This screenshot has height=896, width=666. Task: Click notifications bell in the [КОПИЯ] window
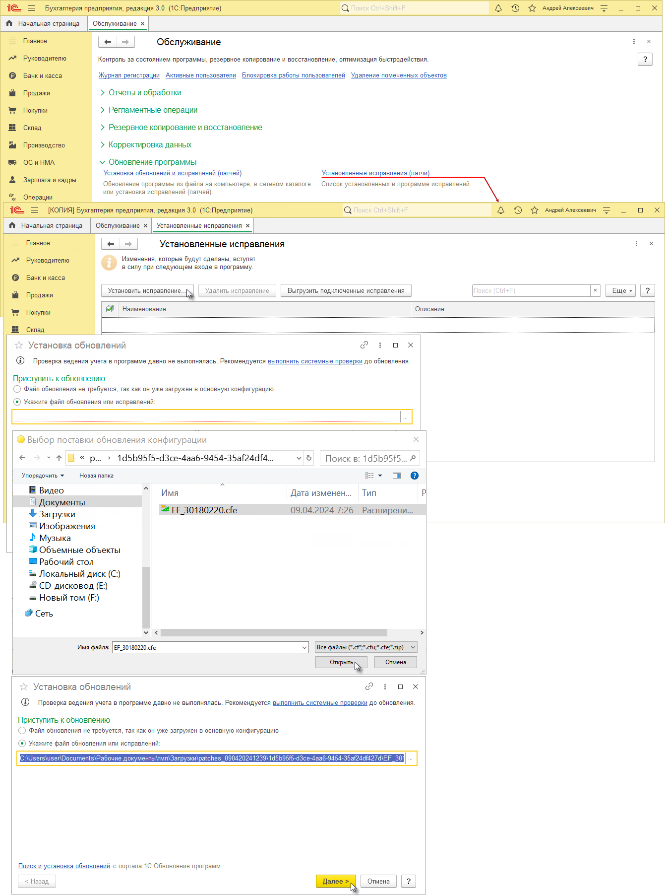(501, 210)
